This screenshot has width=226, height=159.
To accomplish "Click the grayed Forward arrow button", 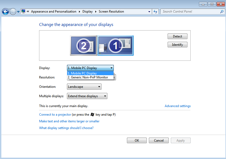I will (x=13, y=12).
